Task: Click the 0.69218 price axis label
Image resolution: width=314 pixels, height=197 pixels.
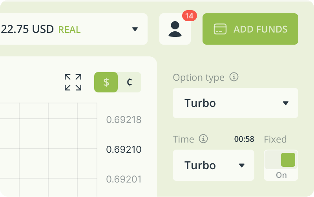Action: pyautogui.click(x=124, y=120)
